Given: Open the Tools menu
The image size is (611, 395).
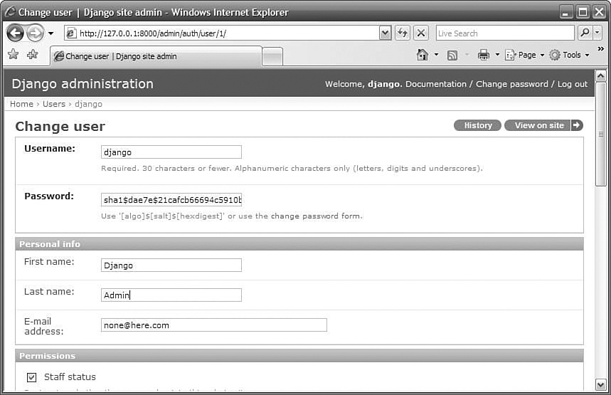Looking at the screenshot, I should [x=569, y=55].
